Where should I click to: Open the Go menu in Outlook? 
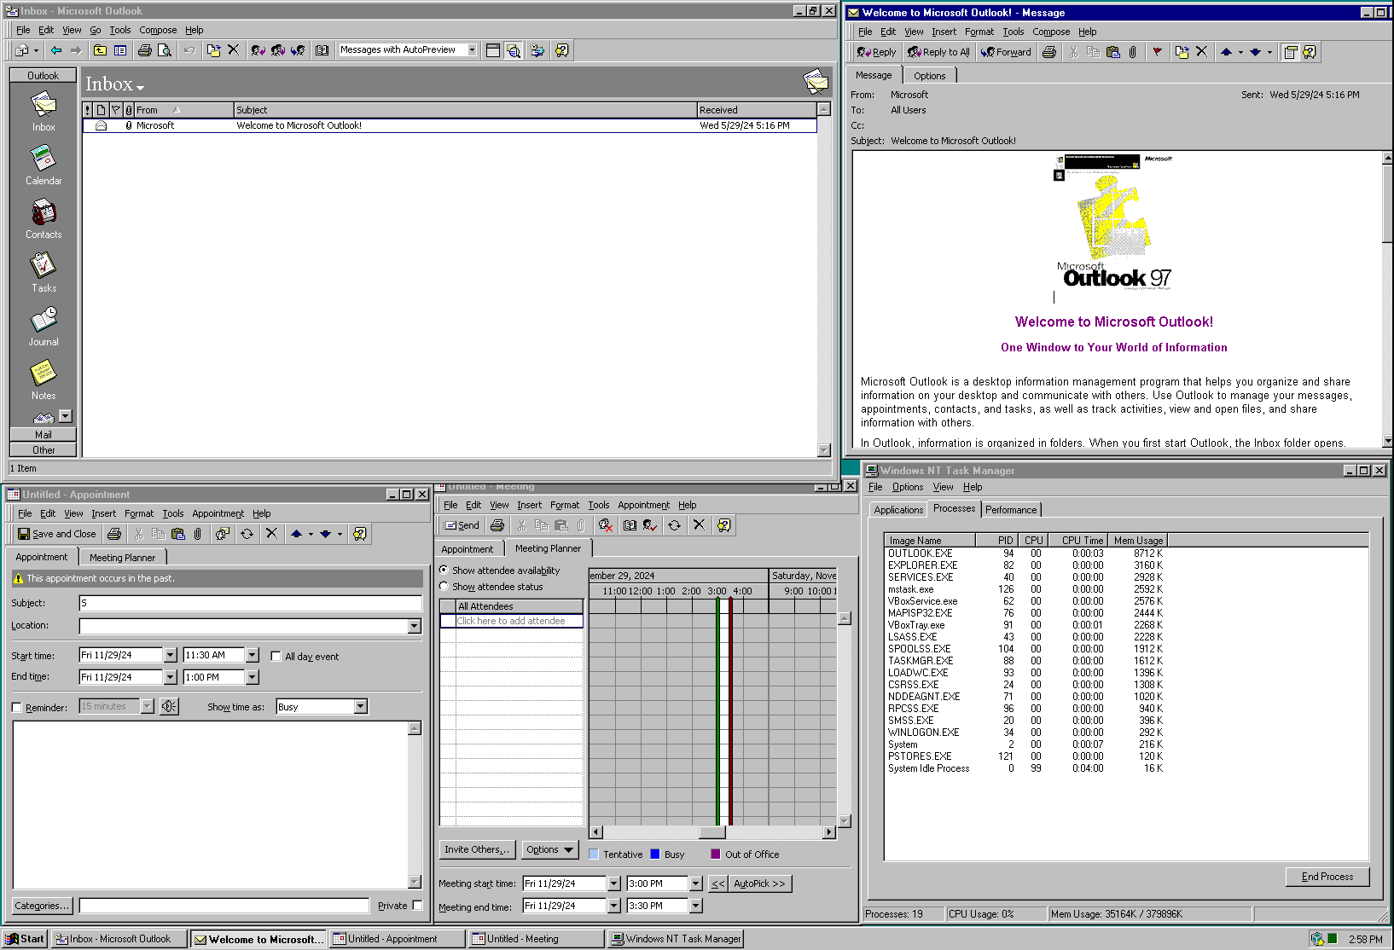[x=96, y=30]
